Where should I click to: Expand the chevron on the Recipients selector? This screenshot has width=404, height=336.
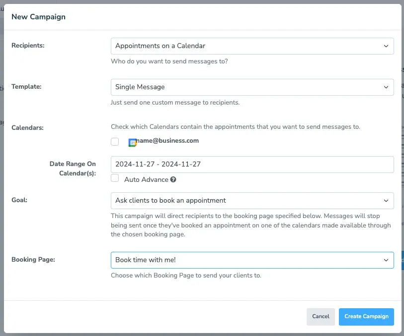click(x=386, y=46)
